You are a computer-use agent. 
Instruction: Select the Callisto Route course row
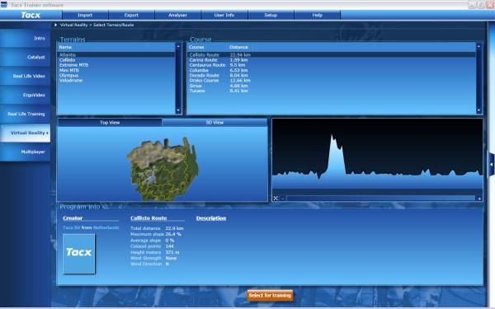[x=332, y=55]
